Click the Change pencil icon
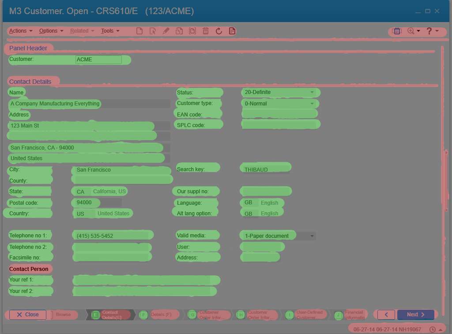 pos(166,31)
